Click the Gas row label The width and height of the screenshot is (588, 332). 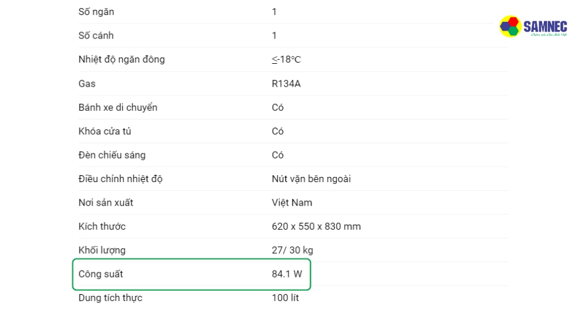point(87,84)
